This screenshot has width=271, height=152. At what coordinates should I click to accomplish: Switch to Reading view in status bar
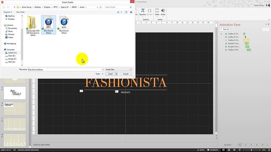coord(234,150)
